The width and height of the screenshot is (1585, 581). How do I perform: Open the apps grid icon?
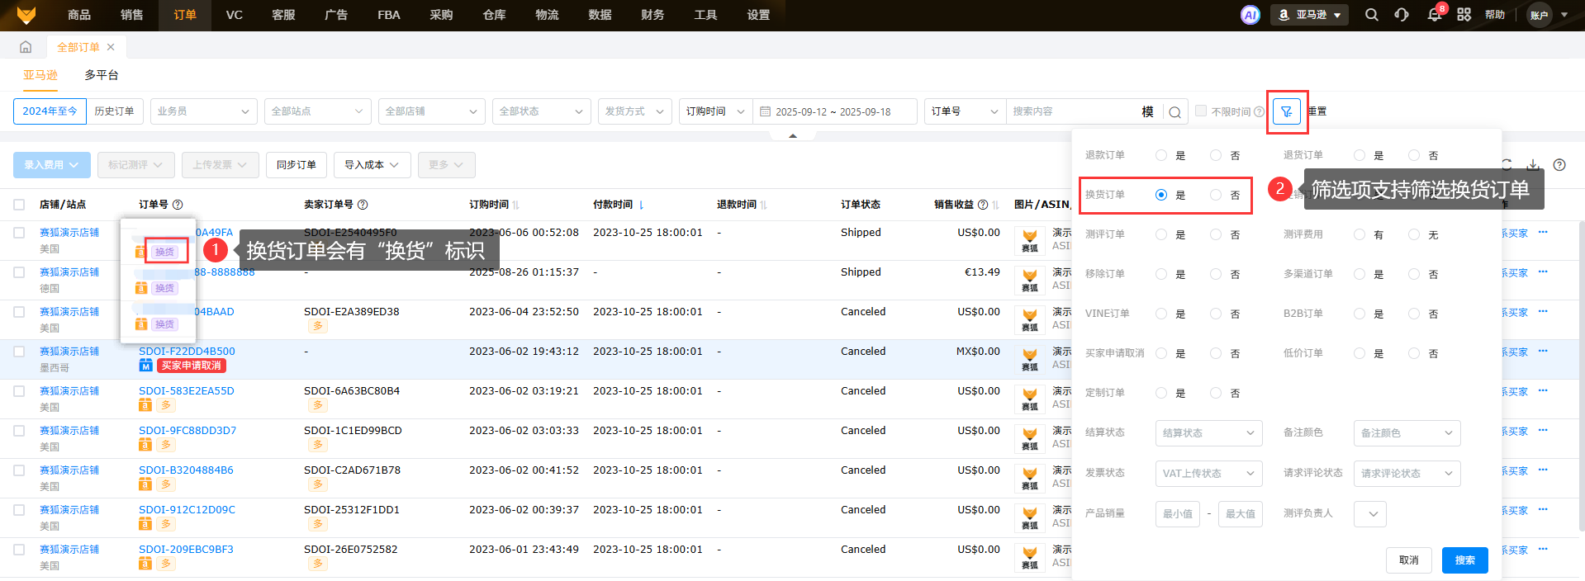click(x=1464, y=15)
